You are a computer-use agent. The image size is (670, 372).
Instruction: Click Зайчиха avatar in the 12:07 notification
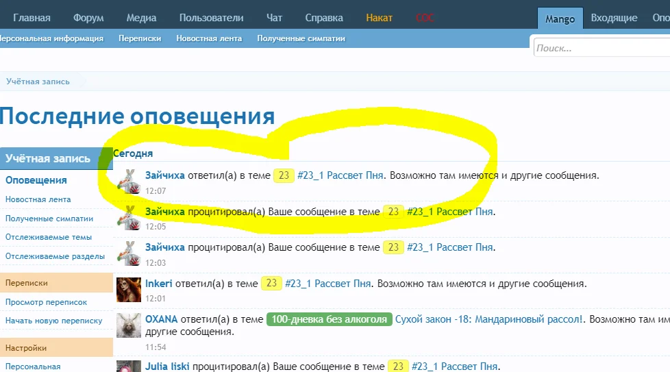pyautogui.click(x=129, y=182)
